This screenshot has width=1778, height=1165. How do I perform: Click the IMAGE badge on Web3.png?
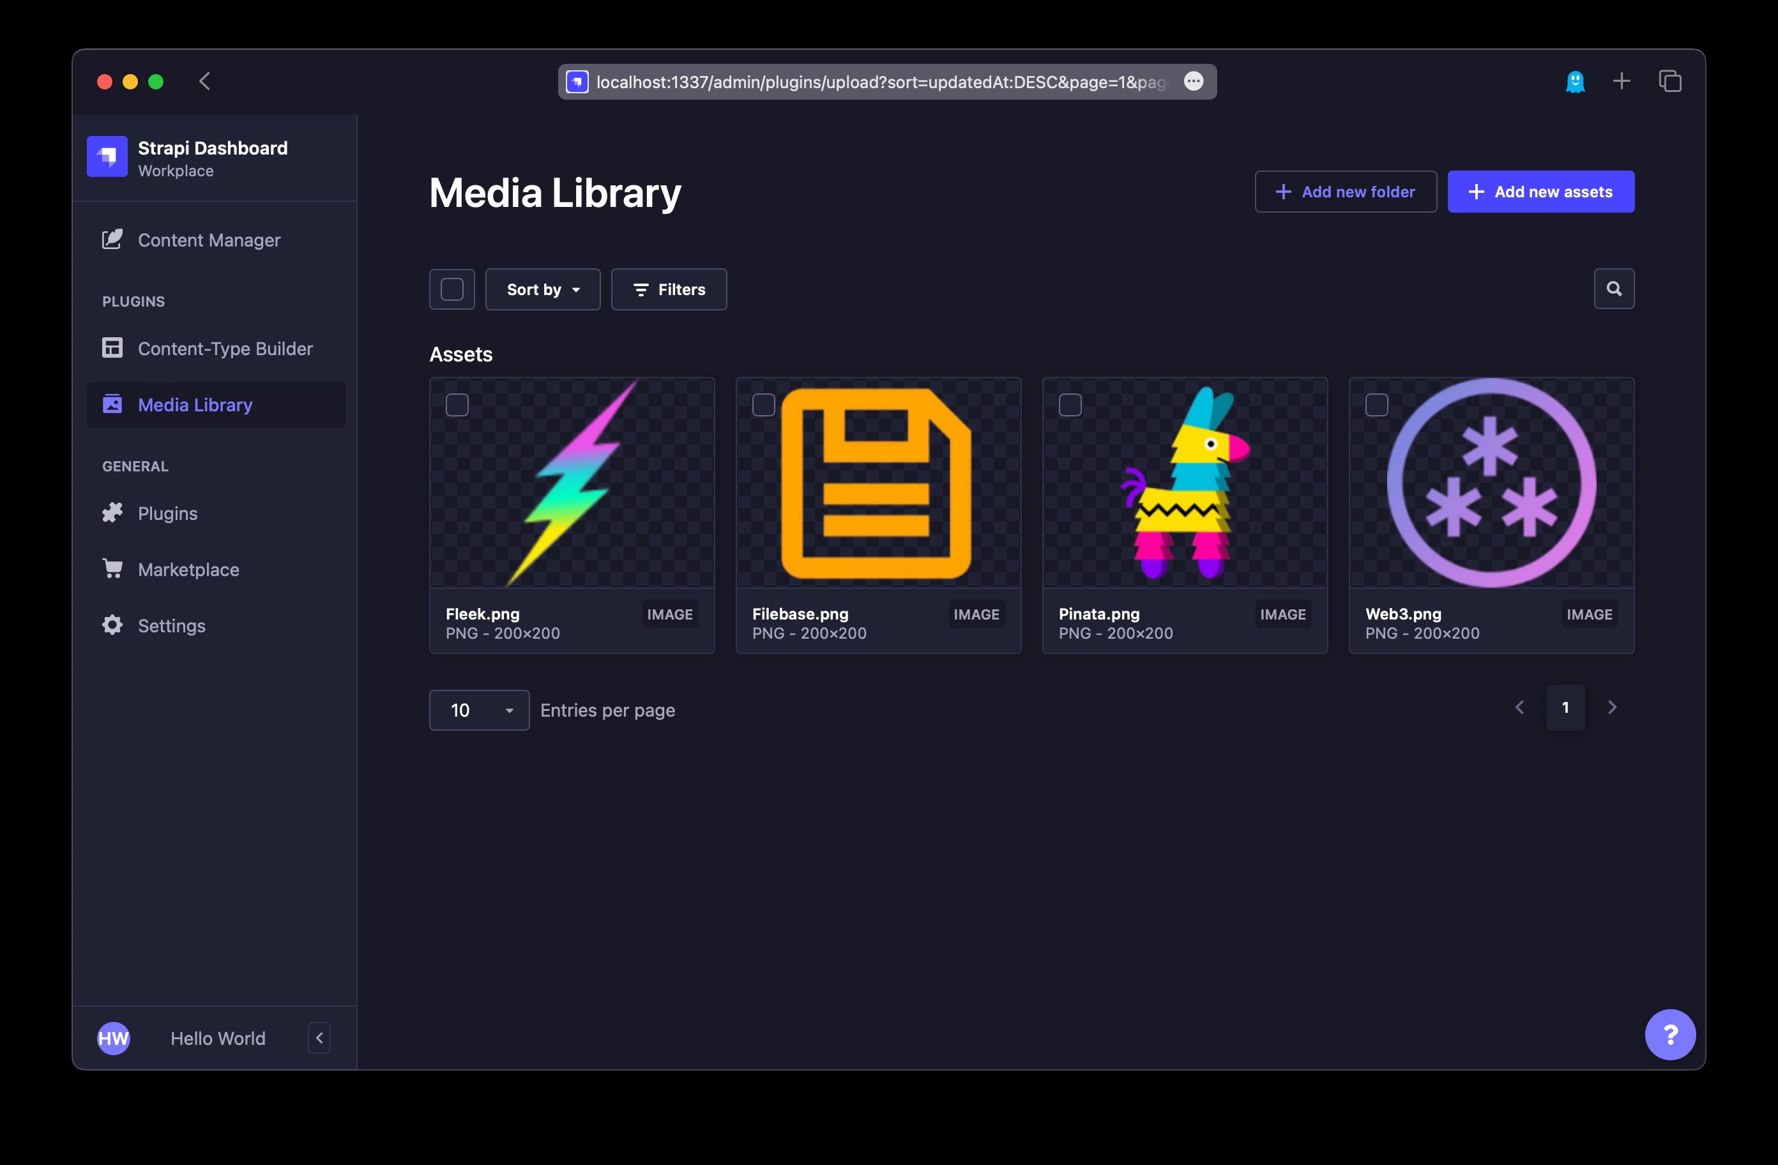coord(1589,614)
